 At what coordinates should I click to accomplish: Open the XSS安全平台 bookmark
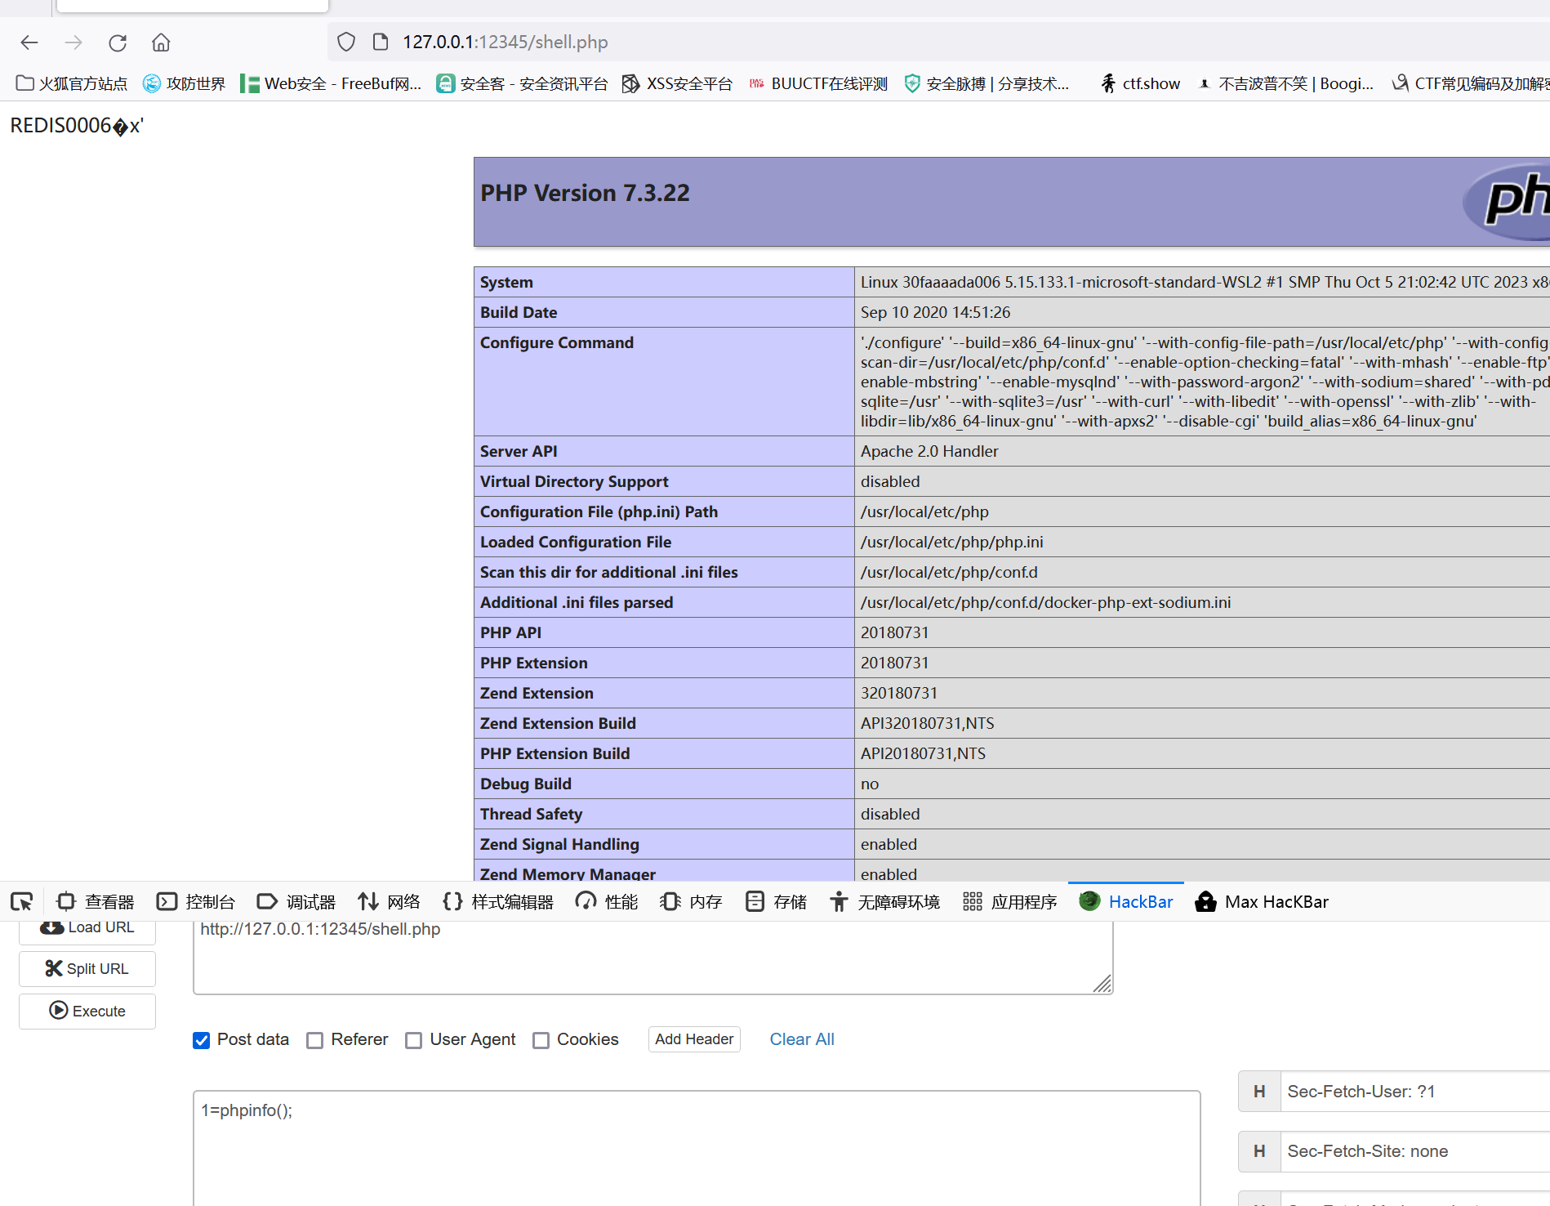pyautogui.click(x=677, y=83)
